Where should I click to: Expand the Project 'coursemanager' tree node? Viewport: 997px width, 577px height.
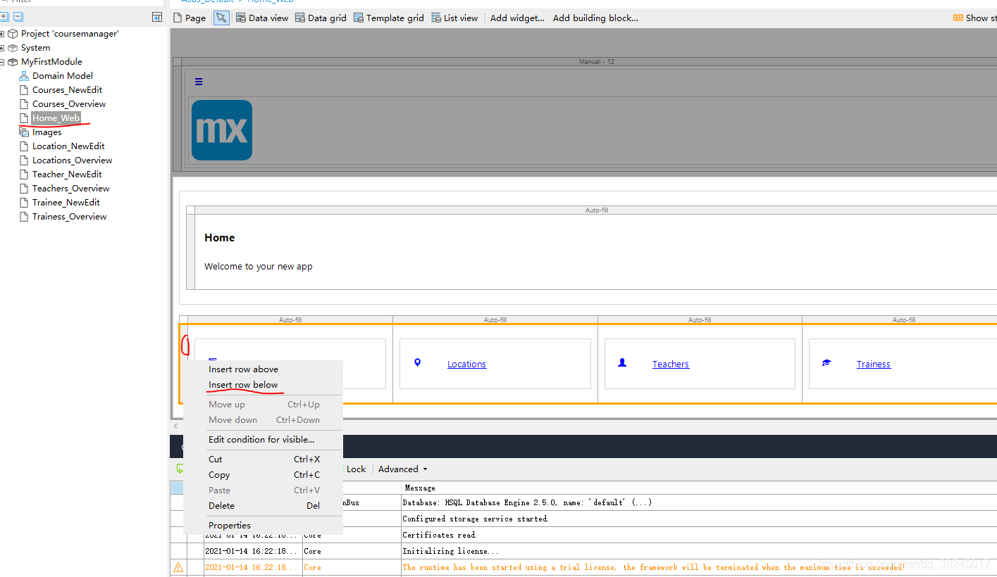[3, 34]
